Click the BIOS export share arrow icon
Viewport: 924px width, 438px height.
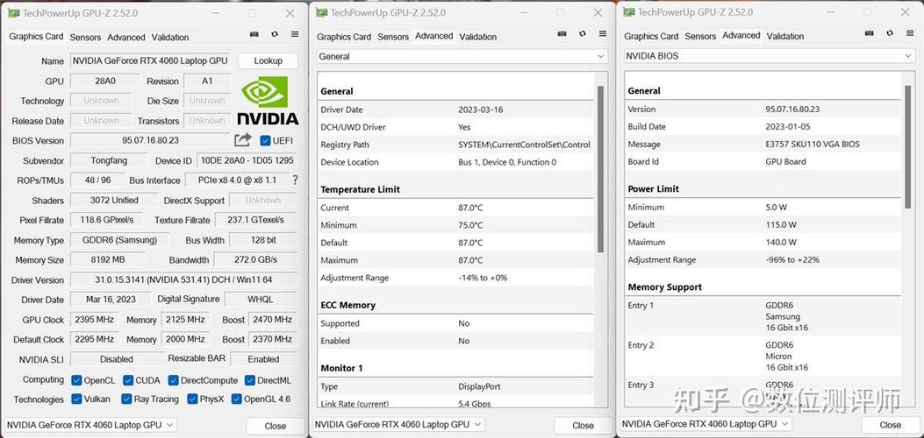click(243, 140)
